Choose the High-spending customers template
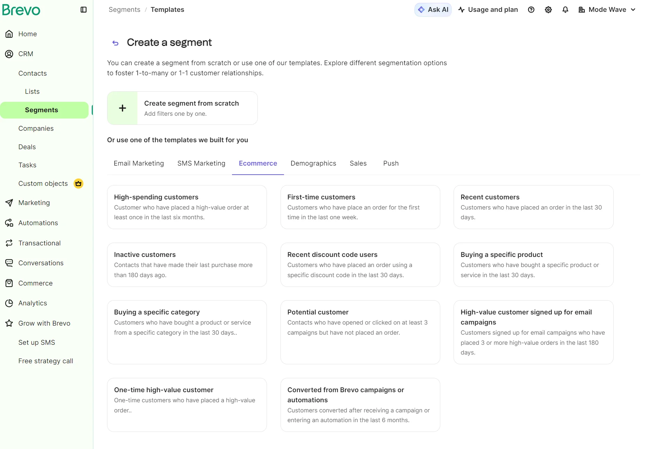This screenshot has width=651, height=449. [x=187, y=207]
